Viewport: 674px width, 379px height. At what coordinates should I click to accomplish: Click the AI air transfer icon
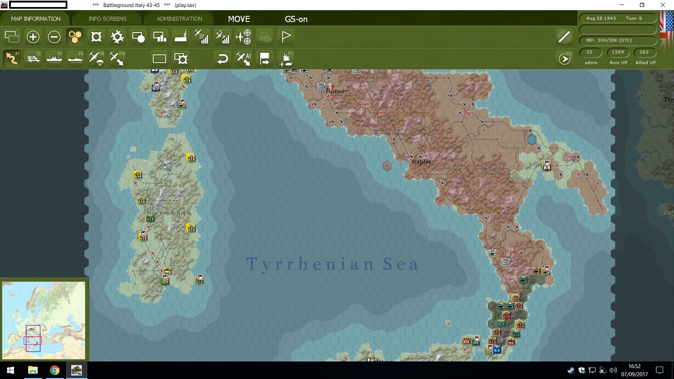click(x=244, y=59)
